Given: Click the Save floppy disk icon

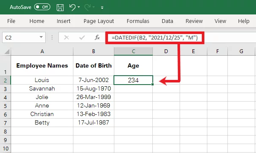Looking at the screenshot, I should (60, 7).
